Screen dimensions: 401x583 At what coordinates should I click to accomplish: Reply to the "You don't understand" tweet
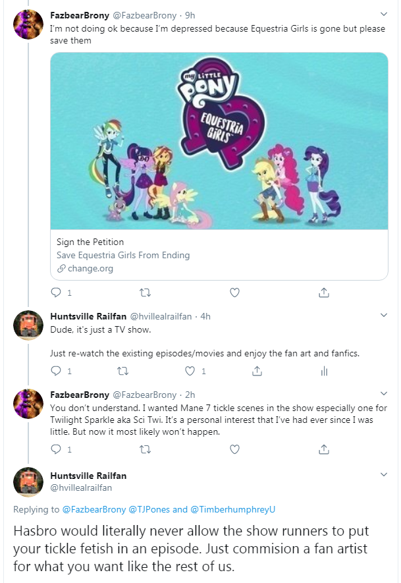56,449
